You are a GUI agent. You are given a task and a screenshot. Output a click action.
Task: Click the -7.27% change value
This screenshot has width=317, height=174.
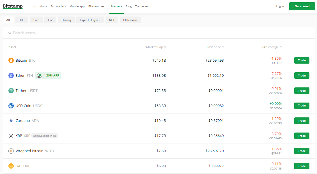(x=276, y=74)
